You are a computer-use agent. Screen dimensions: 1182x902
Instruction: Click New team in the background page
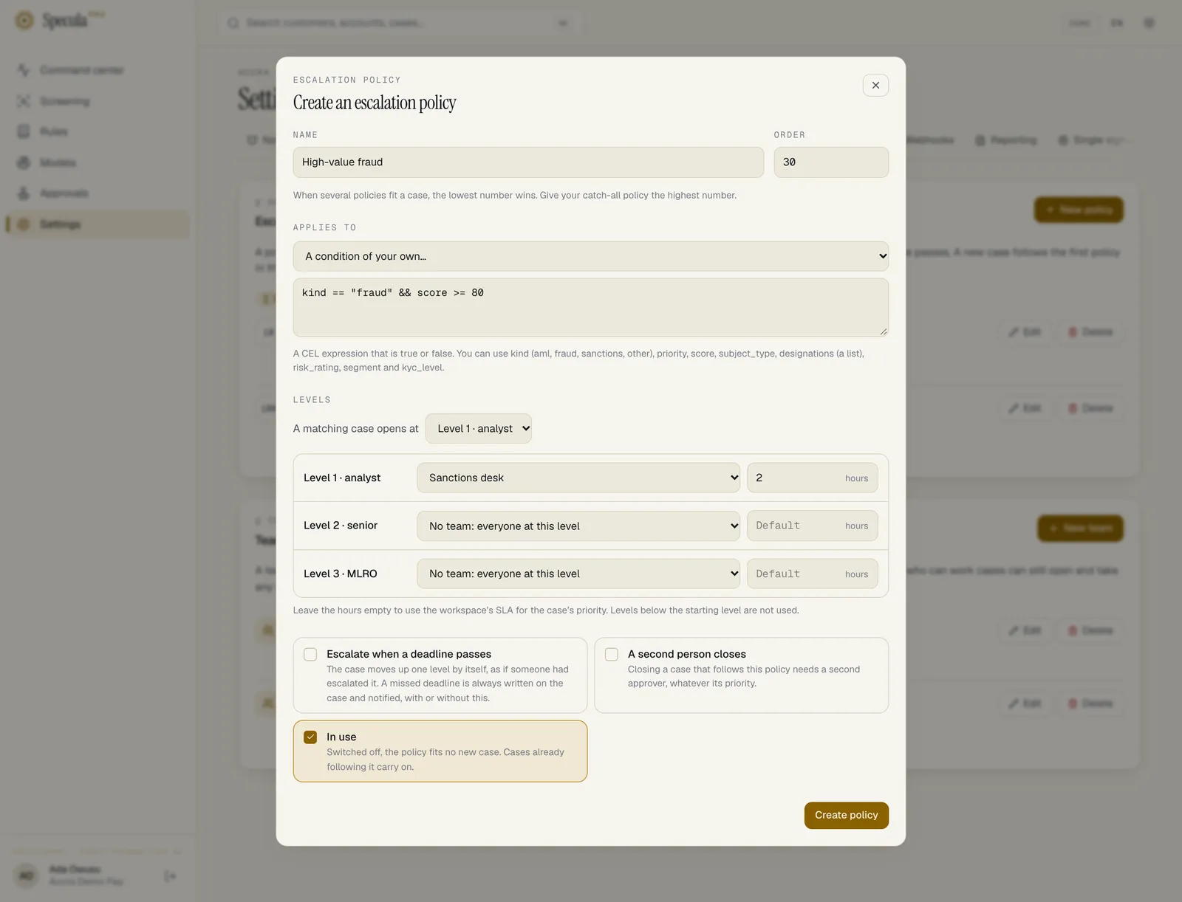point(1081,529)
